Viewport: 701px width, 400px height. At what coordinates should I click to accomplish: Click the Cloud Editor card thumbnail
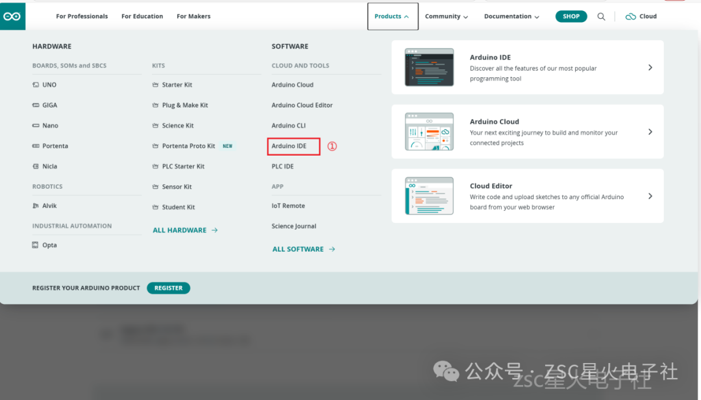429,196
